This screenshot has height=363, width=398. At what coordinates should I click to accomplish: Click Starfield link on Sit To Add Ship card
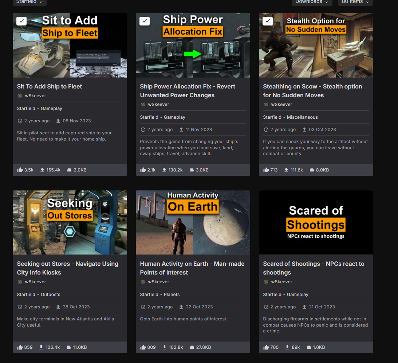pos(26,108)
